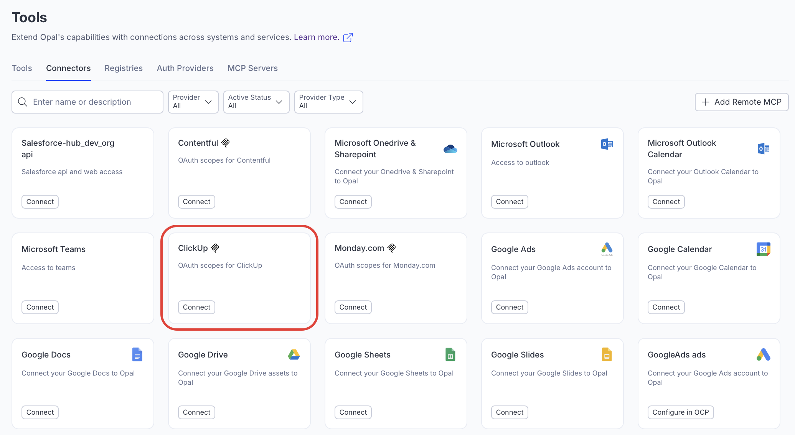
Task: Switch to the Auth Providers tab
Action: [185, 68]
